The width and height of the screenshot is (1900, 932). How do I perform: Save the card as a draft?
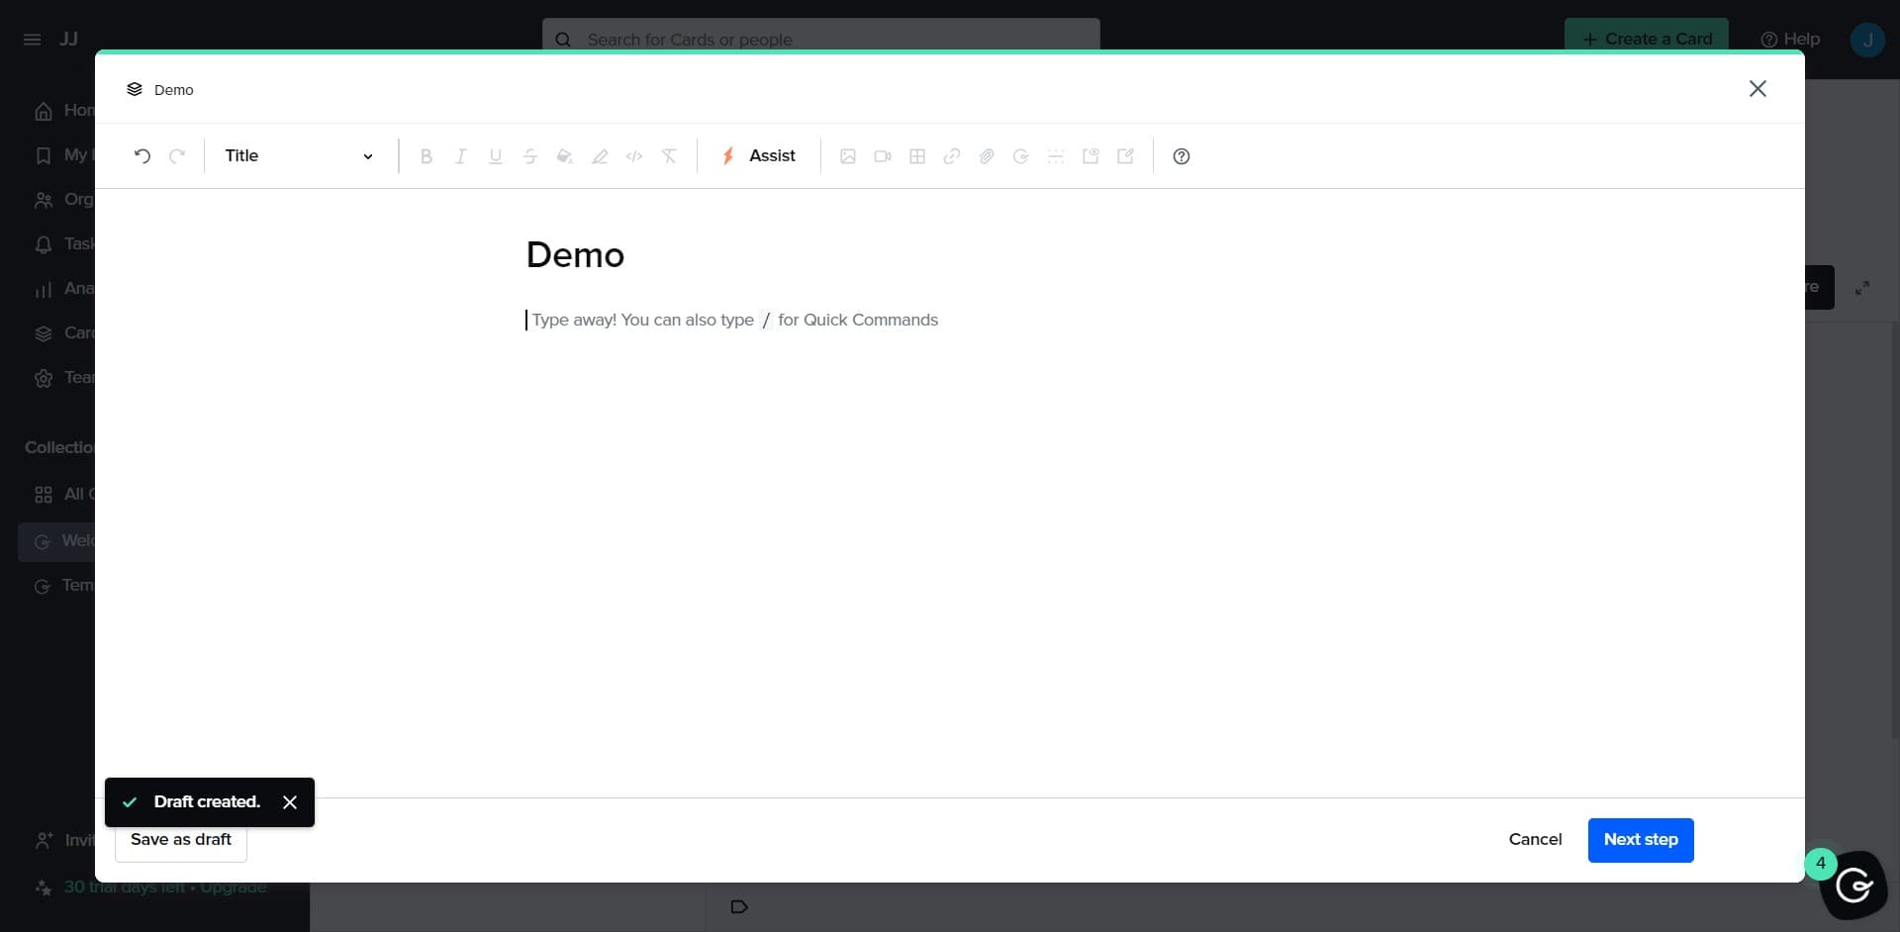[x=179, y=839]
